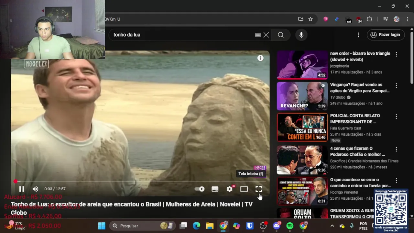Open the Chrome Extensions puzzle icon
The height and width of the screenshot is (233, 414).
click(369, 19)
